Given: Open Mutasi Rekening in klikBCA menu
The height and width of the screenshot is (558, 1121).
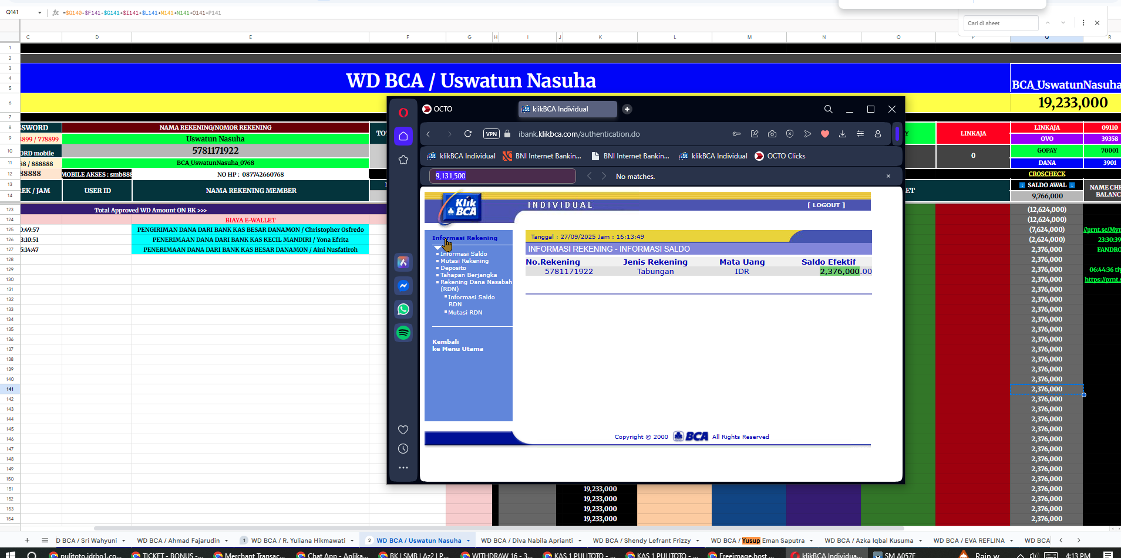Looking at the screenshot, I should coord(464,261).
